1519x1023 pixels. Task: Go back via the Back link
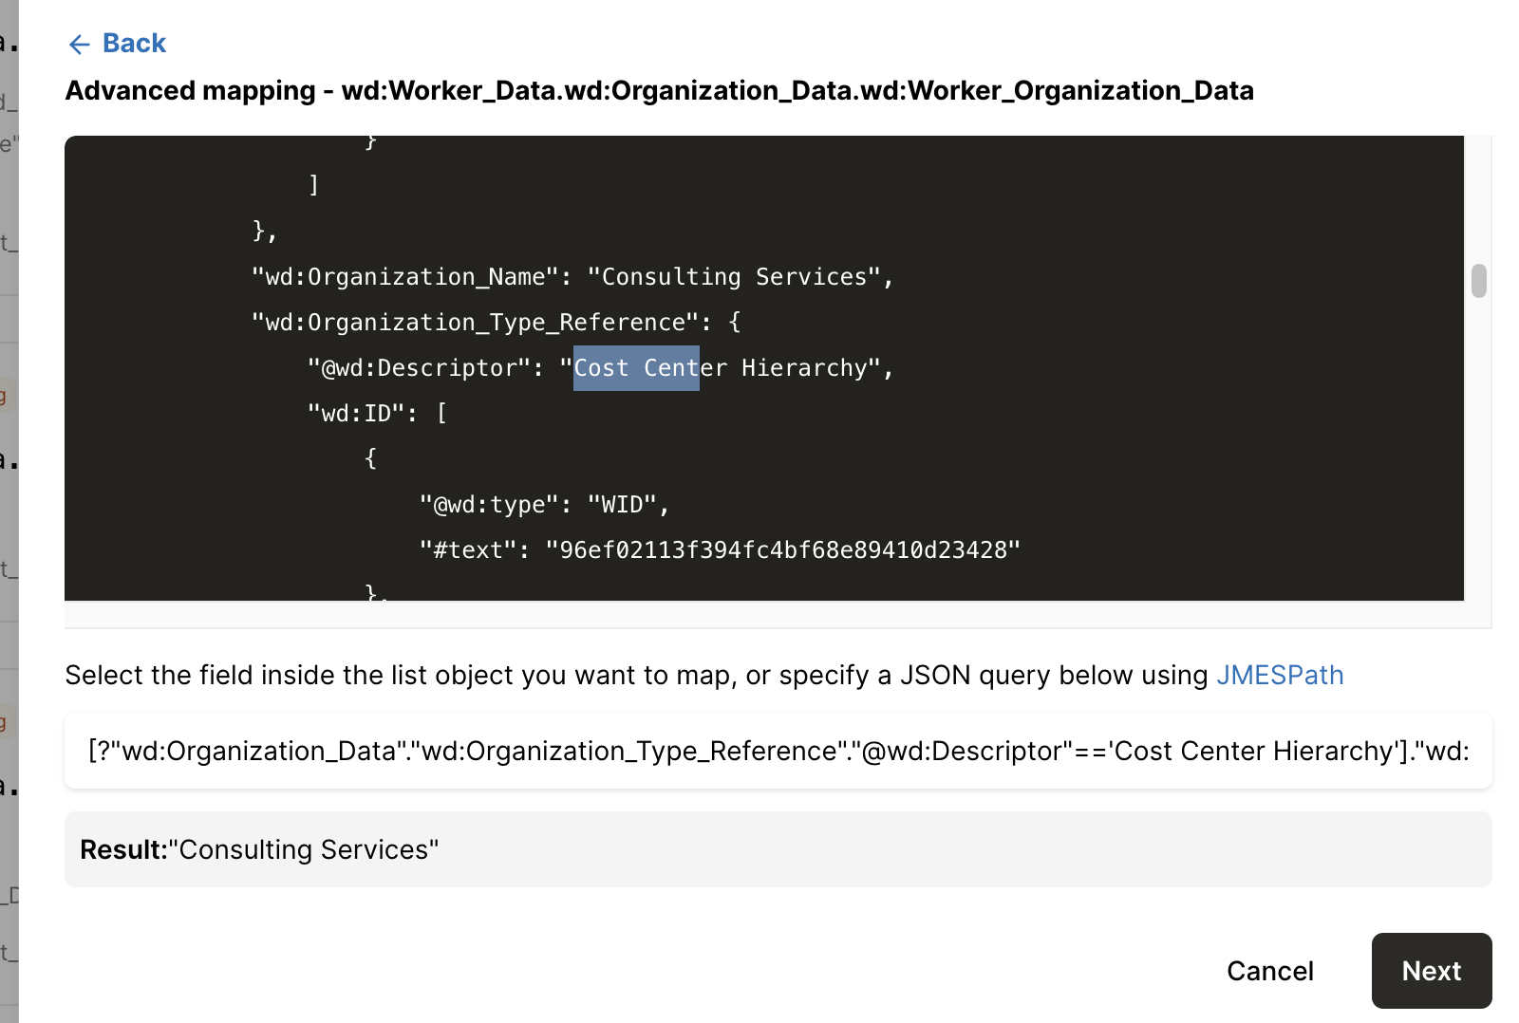click(134, 44)
